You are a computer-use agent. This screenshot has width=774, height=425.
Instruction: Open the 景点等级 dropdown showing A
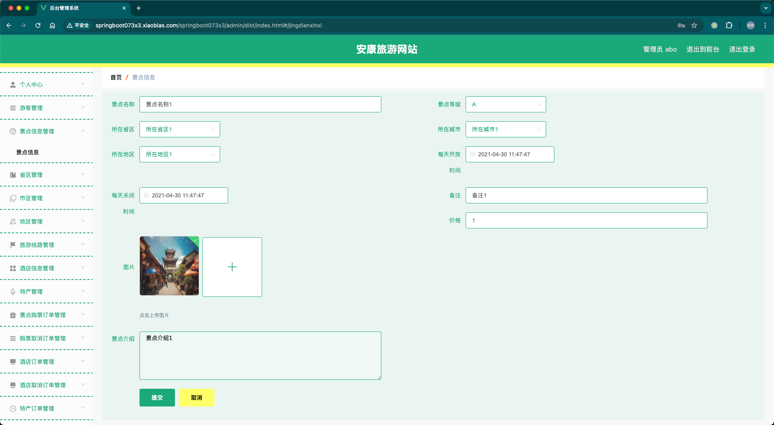(x=506, y=104)
